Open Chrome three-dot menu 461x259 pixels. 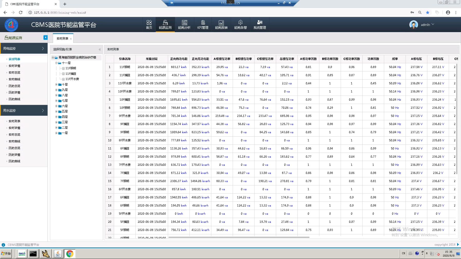click(x=456, y=12)
